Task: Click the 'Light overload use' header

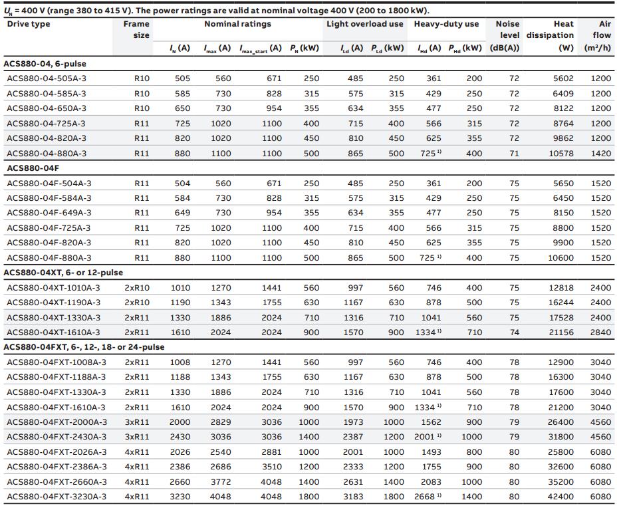Action: click(365, 24)
